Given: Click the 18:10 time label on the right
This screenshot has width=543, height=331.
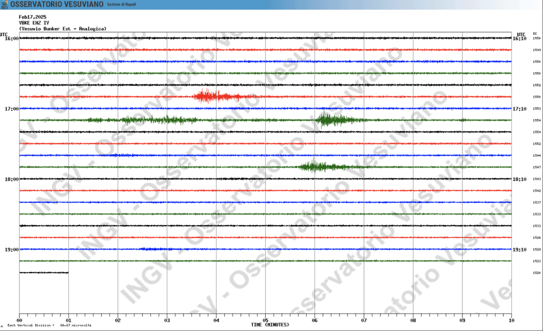Looking at the screenshot, I should click(x=520, y=179).
